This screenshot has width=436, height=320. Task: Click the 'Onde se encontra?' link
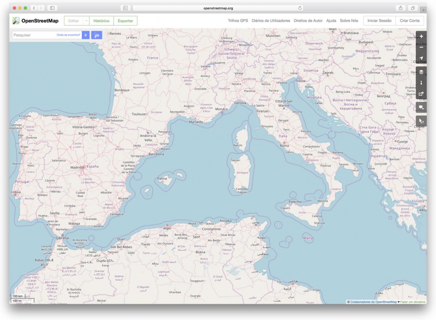(68, 35)
